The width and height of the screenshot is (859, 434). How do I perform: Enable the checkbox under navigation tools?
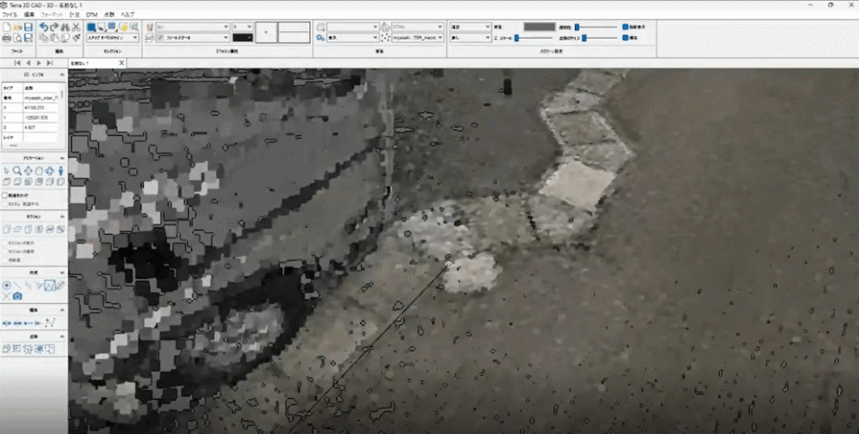click(x=5, y=195)
